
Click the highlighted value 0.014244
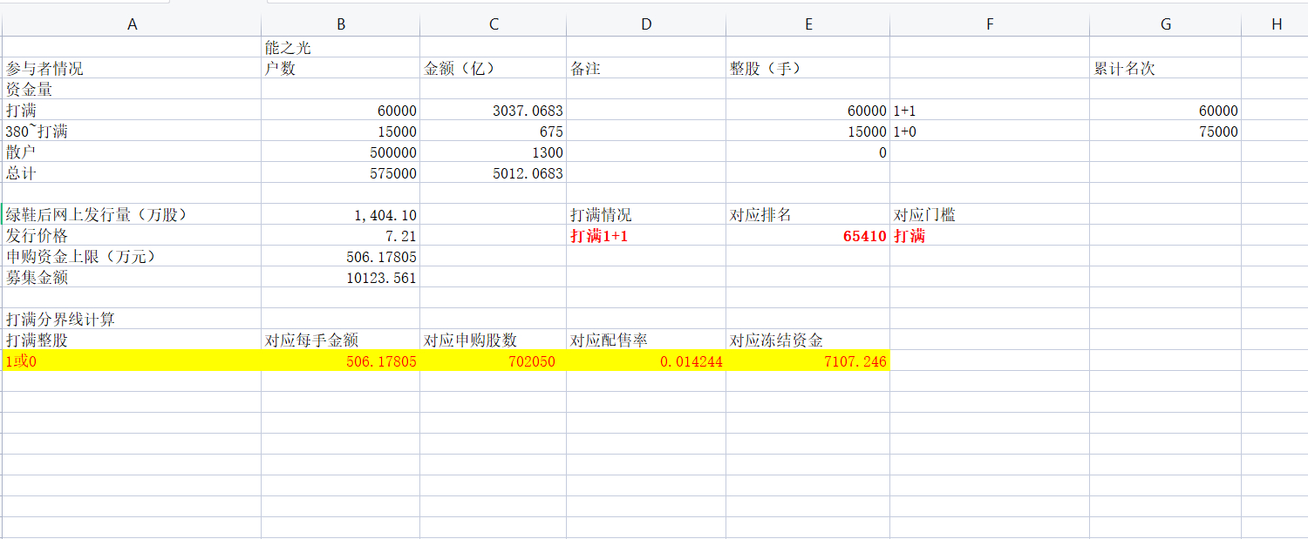tap(646, 361)
